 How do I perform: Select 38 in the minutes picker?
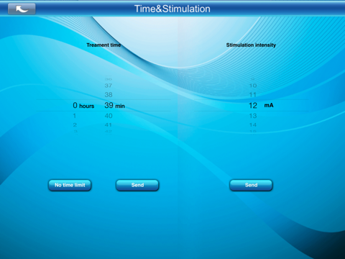(x=109, y=95)
